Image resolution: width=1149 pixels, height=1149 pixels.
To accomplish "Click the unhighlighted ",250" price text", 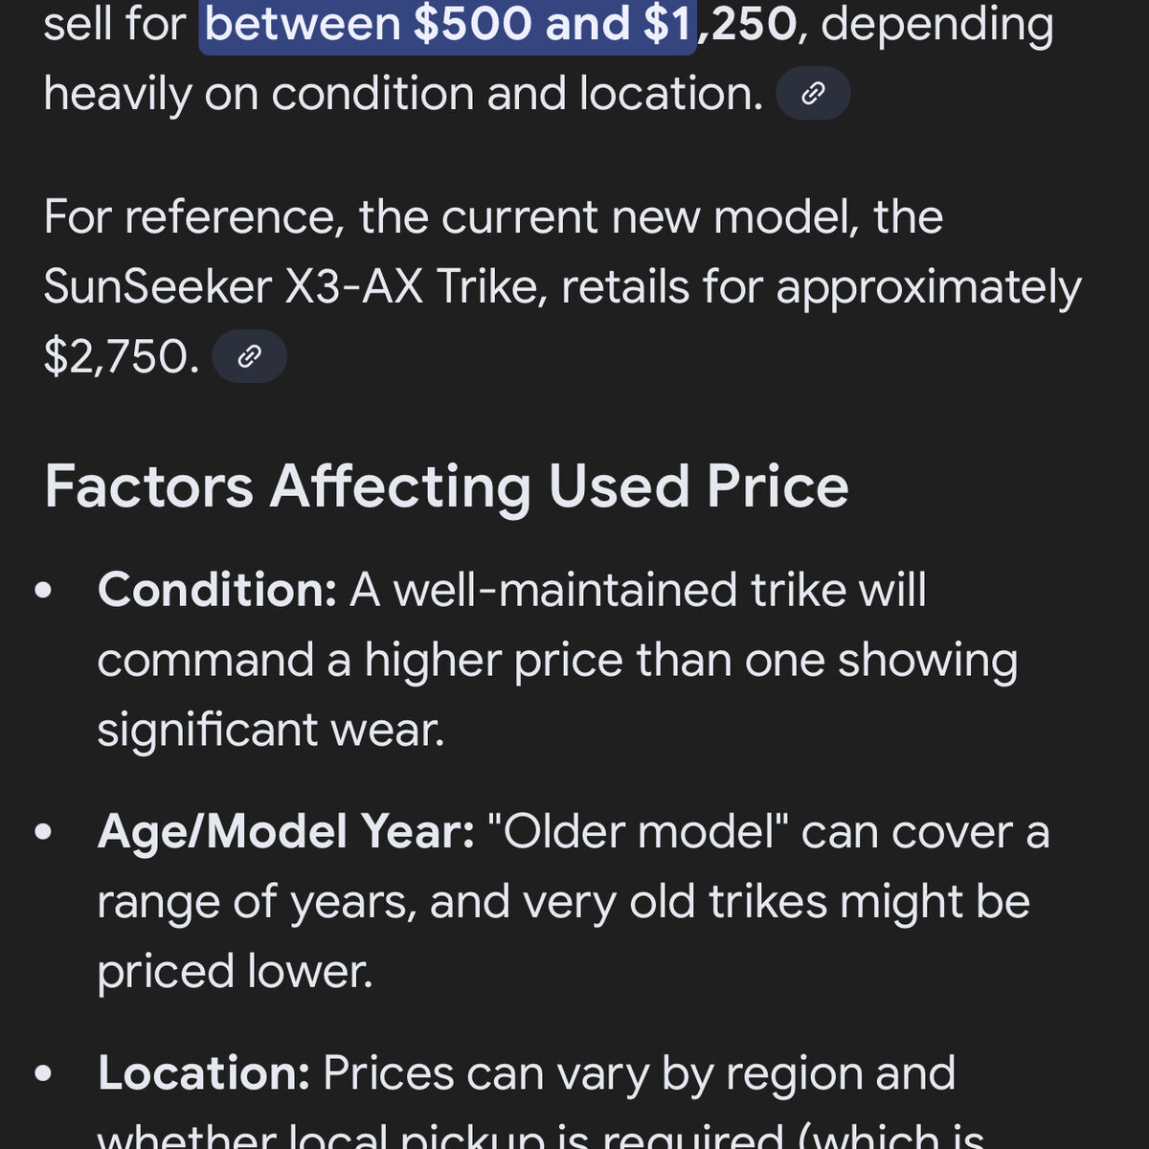I will (748, 25).
